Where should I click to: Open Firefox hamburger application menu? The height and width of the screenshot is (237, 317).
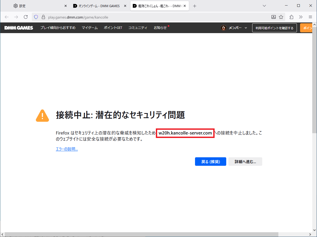310,17
